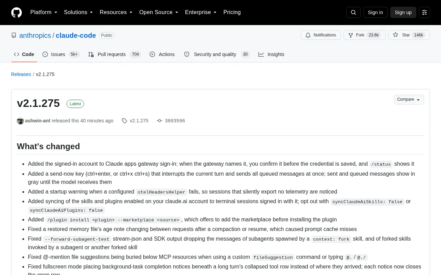Click the Fork count 23.6k
The height and width of the screenshot is (275, 441).
click(374, 35)
